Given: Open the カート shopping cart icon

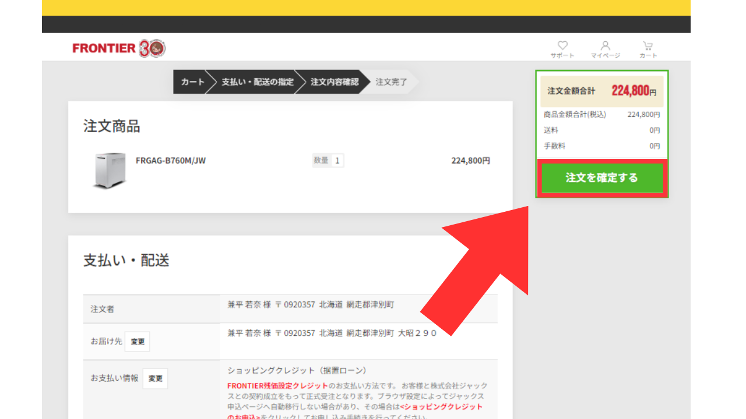Looking at the screenshot, I should click(x=648, y=46).
